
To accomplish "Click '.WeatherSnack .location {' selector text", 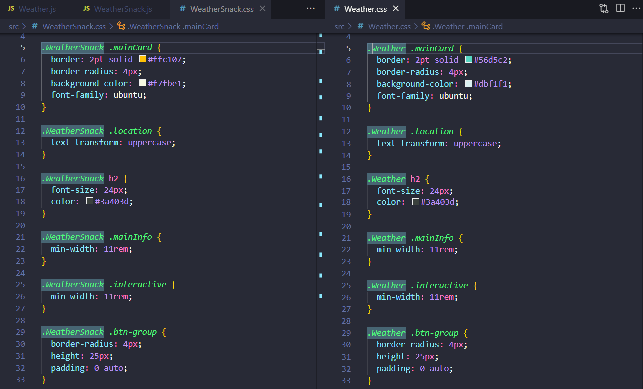I will [x=102, y=131].
